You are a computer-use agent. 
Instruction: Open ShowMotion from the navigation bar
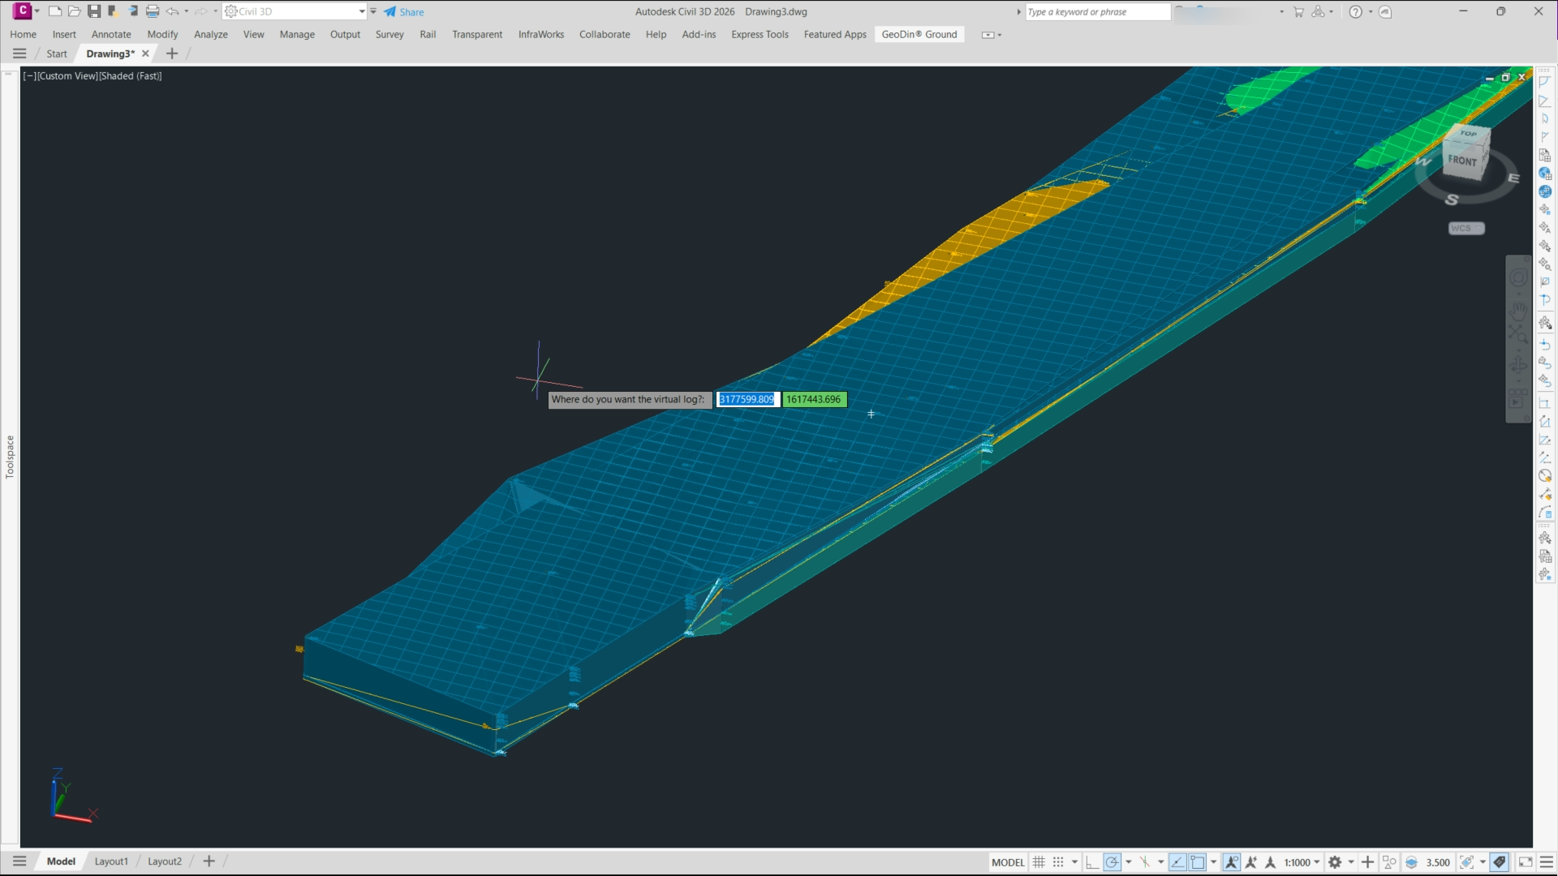tap(1518, 399)
